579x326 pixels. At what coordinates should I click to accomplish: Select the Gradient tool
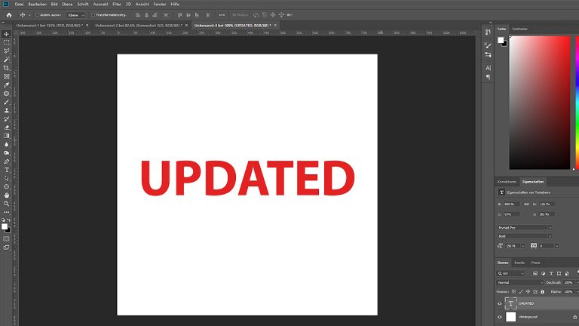coord(6,136)
